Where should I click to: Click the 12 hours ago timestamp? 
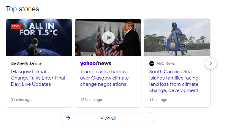[x=91, y=100]
